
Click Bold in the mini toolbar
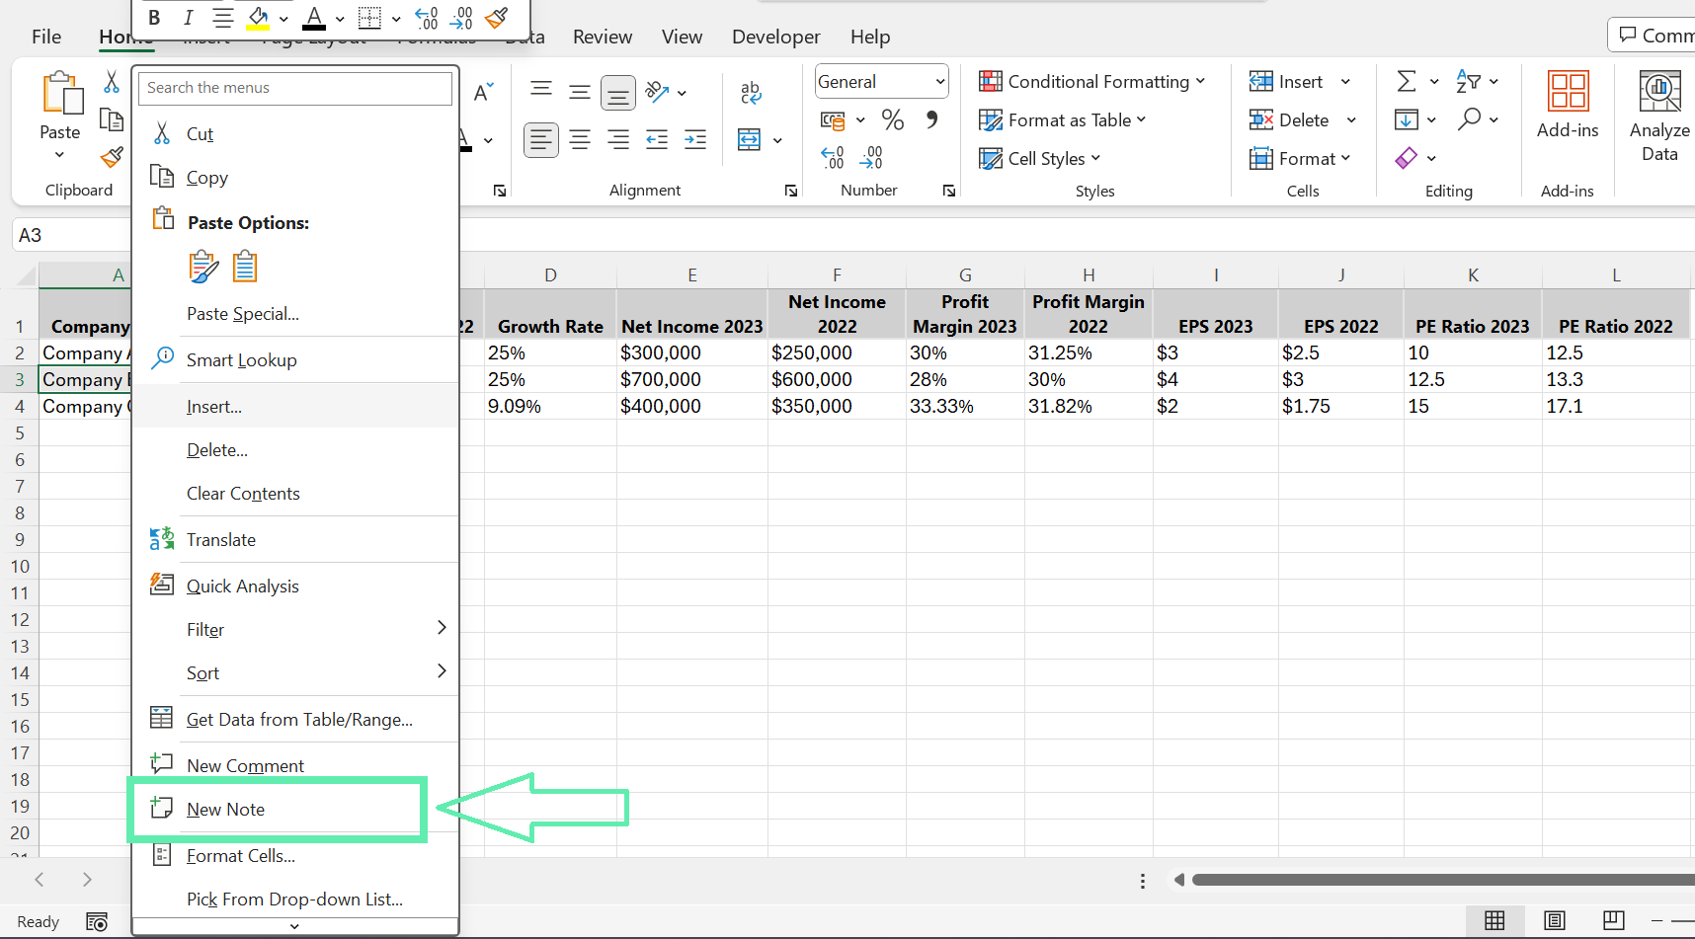(x=154, y=18)
